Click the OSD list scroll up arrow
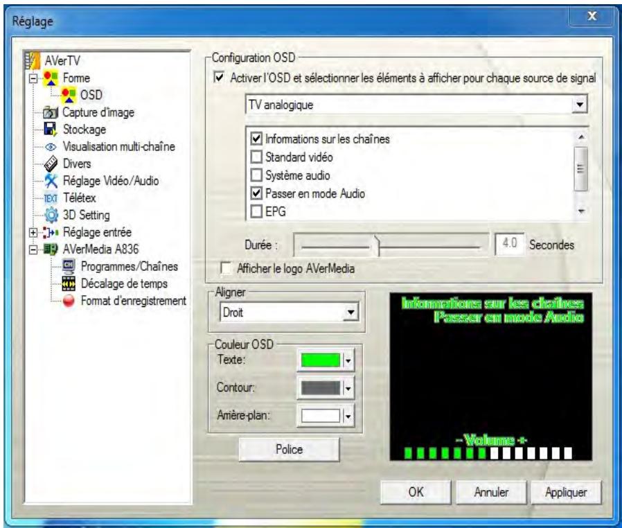622x528 pixels. coord(581,137)
